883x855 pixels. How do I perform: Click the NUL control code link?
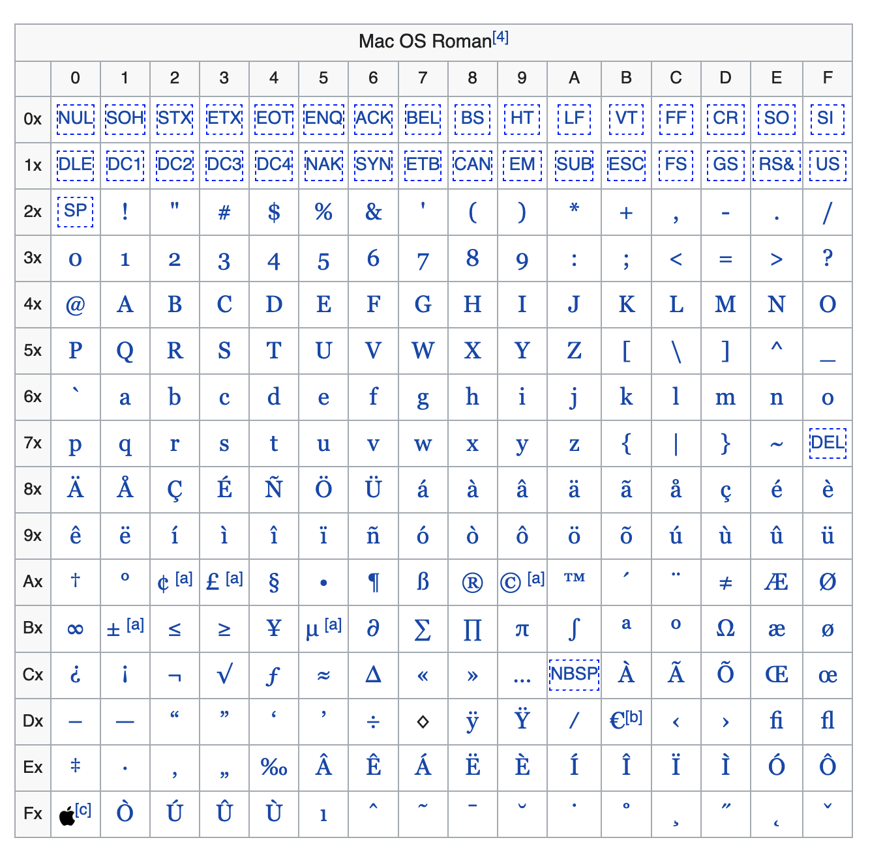pyautogui.click(x=76, y=119)
